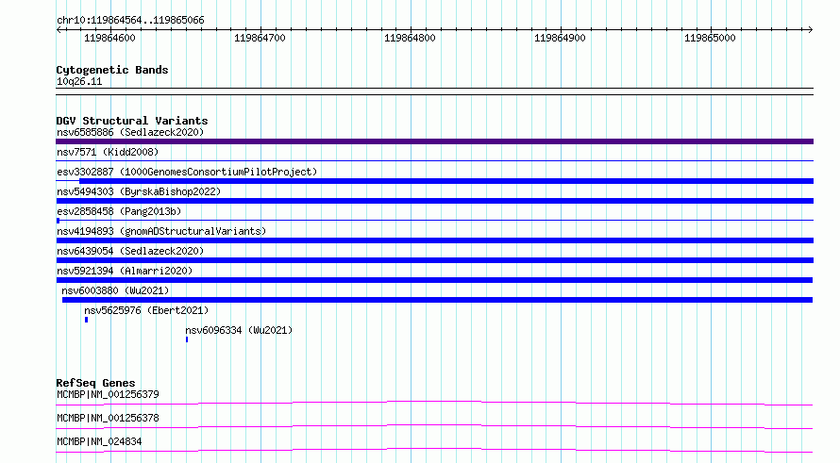Open the DGV Structural Variants track heading
Screen dimensions: 840x463
pyautogui.click(x=132, y=121)
